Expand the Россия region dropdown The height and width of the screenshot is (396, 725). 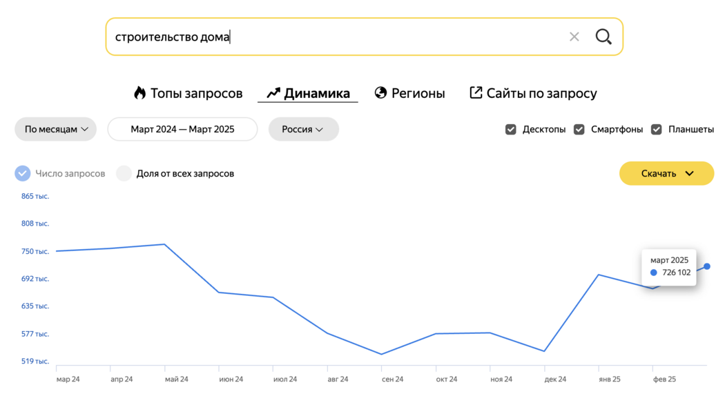(303, 129)
